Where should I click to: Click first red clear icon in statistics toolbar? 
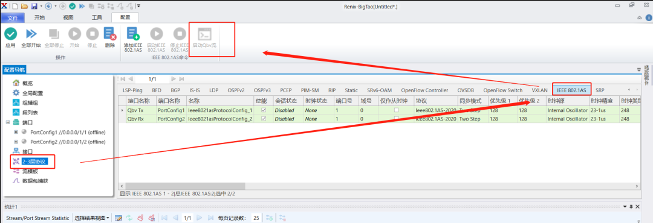click(141, 218)
